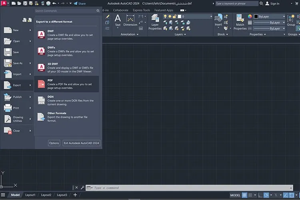Expand the Save As submenu arrow
This screenshot has width=300, height=200.
tap(30, 63)
